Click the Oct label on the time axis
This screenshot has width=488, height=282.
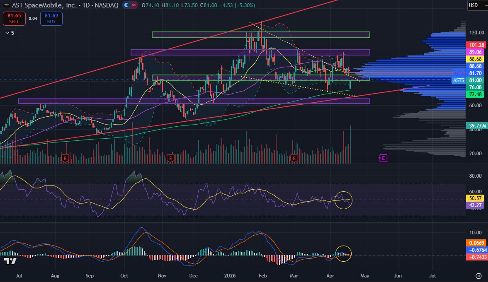tap(124, 276)
